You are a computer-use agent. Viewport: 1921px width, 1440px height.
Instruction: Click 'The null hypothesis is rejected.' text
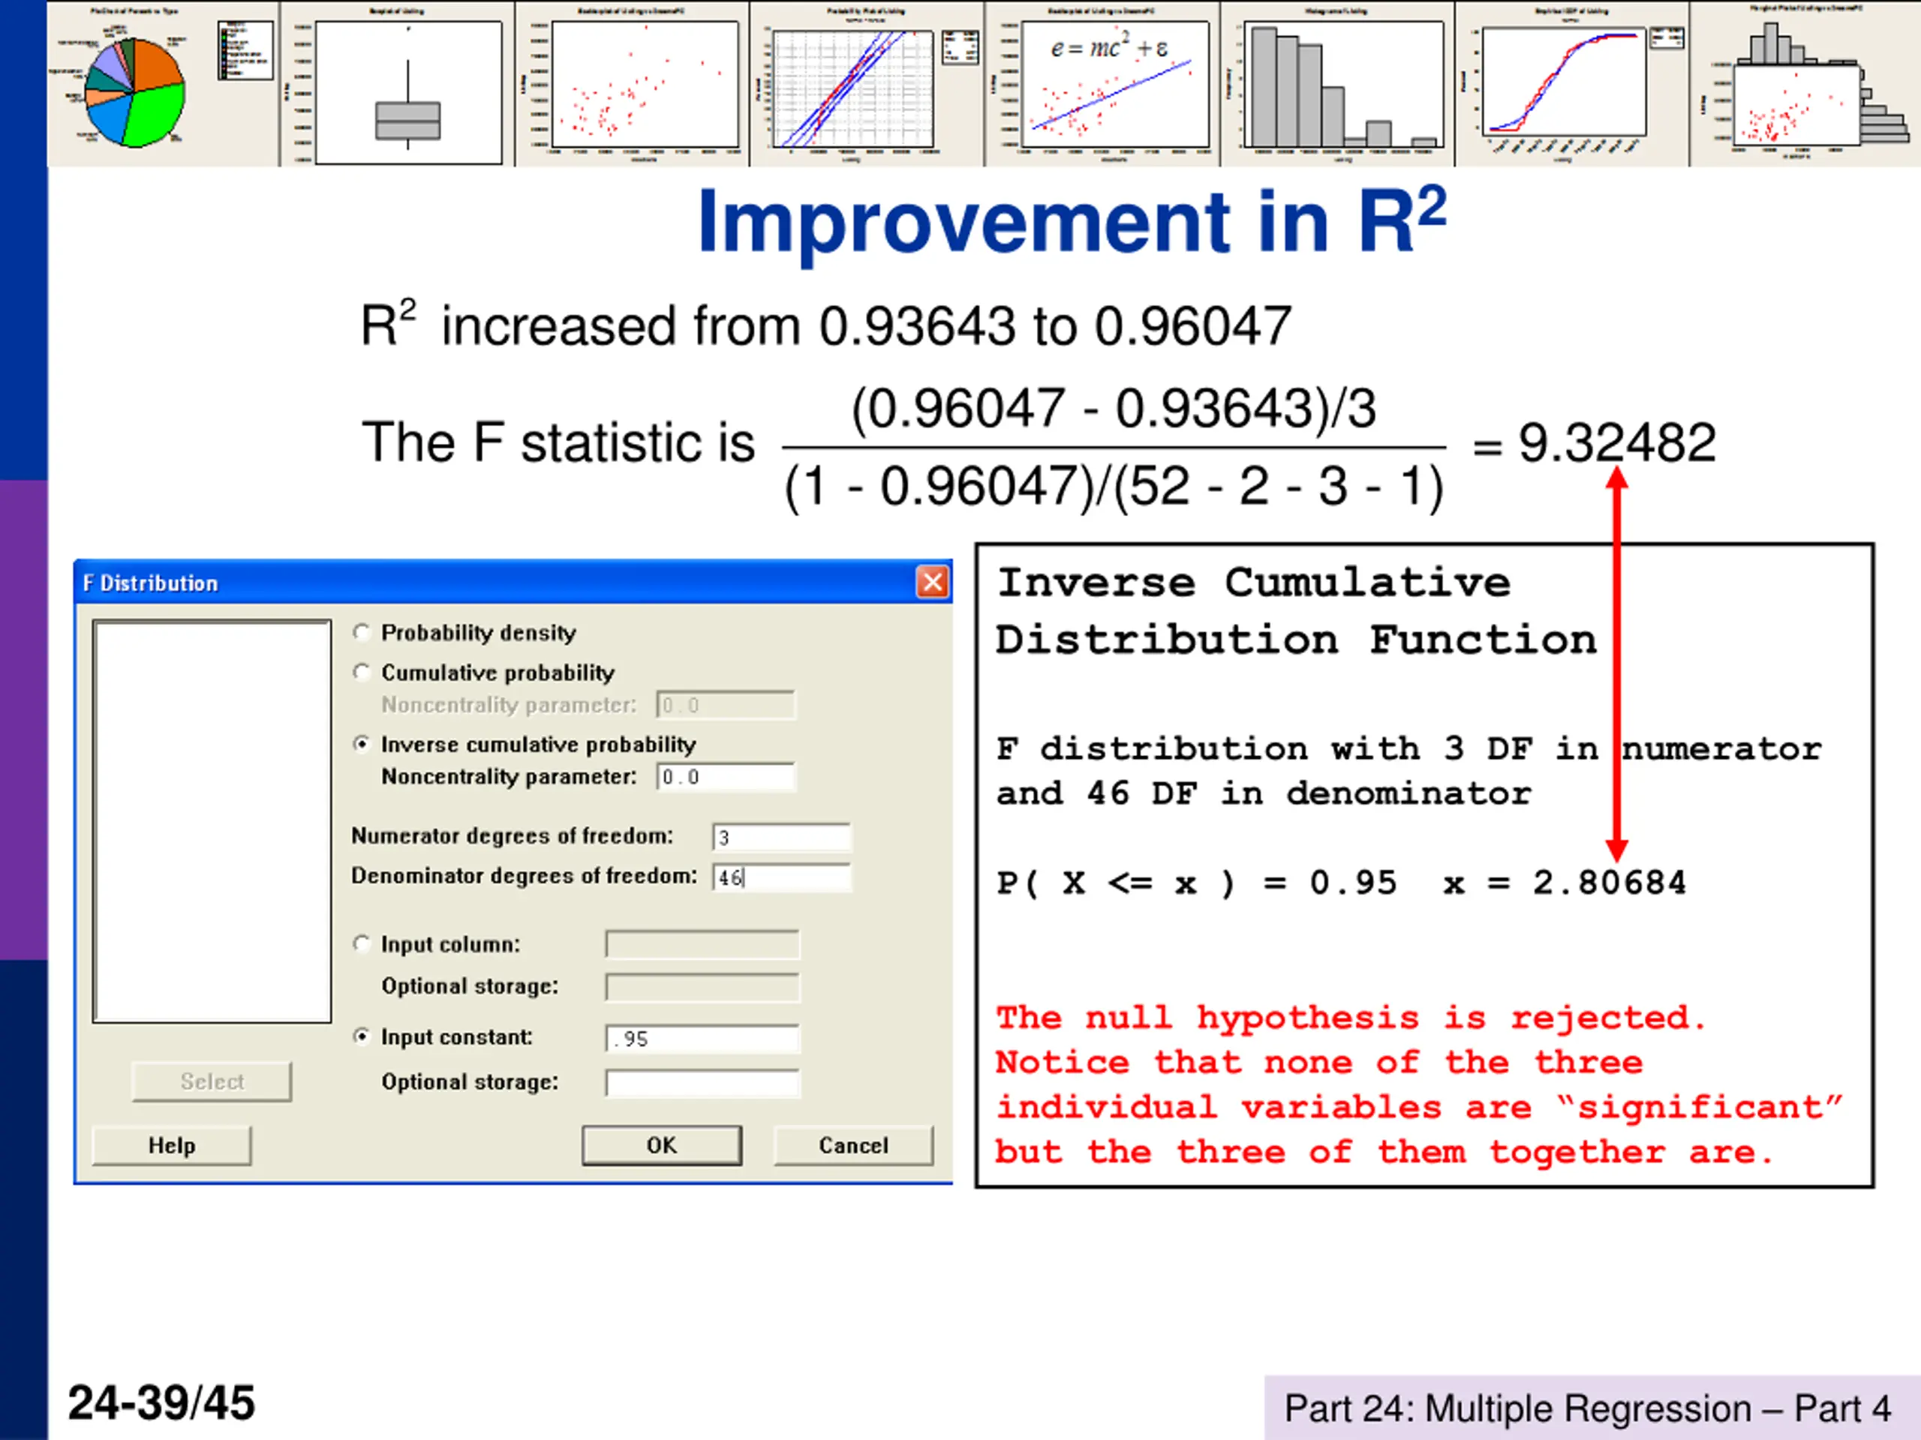(x=1351, y=1017)
